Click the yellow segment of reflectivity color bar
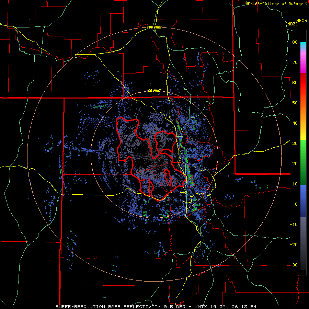309x309 pixels. point(303,134)
